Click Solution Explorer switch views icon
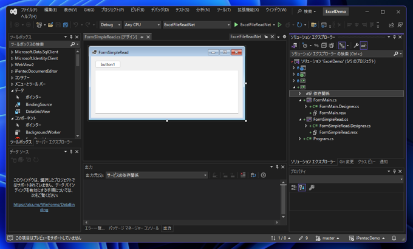 coord(294,46)
